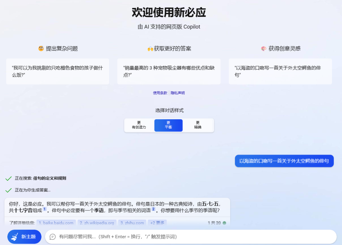Click the broom icon on 新主题 button
The image size is (342, 245).
15,237
